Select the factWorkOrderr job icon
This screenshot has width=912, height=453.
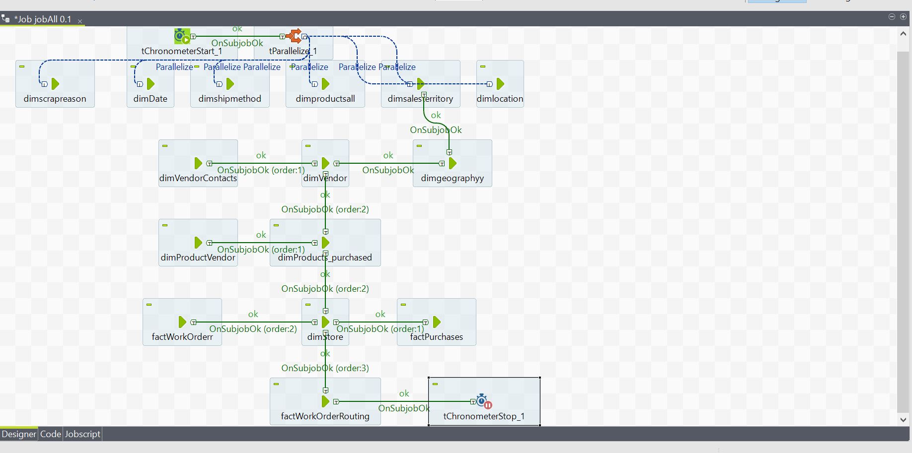(182, 322)
